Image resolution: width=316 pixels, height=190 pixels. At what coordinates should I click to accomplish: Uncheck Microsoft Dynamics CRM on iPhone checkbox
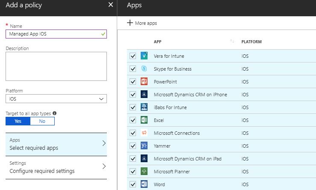point(133,95)
